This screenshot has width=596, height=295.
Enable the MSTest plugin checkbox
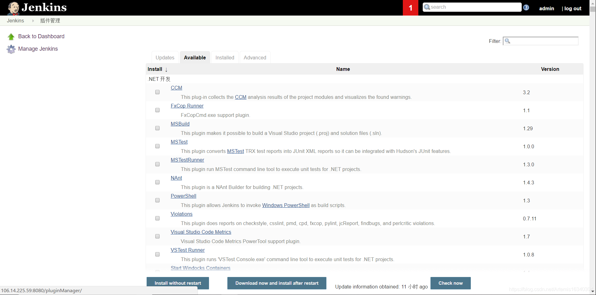click(x=157, y=146)
